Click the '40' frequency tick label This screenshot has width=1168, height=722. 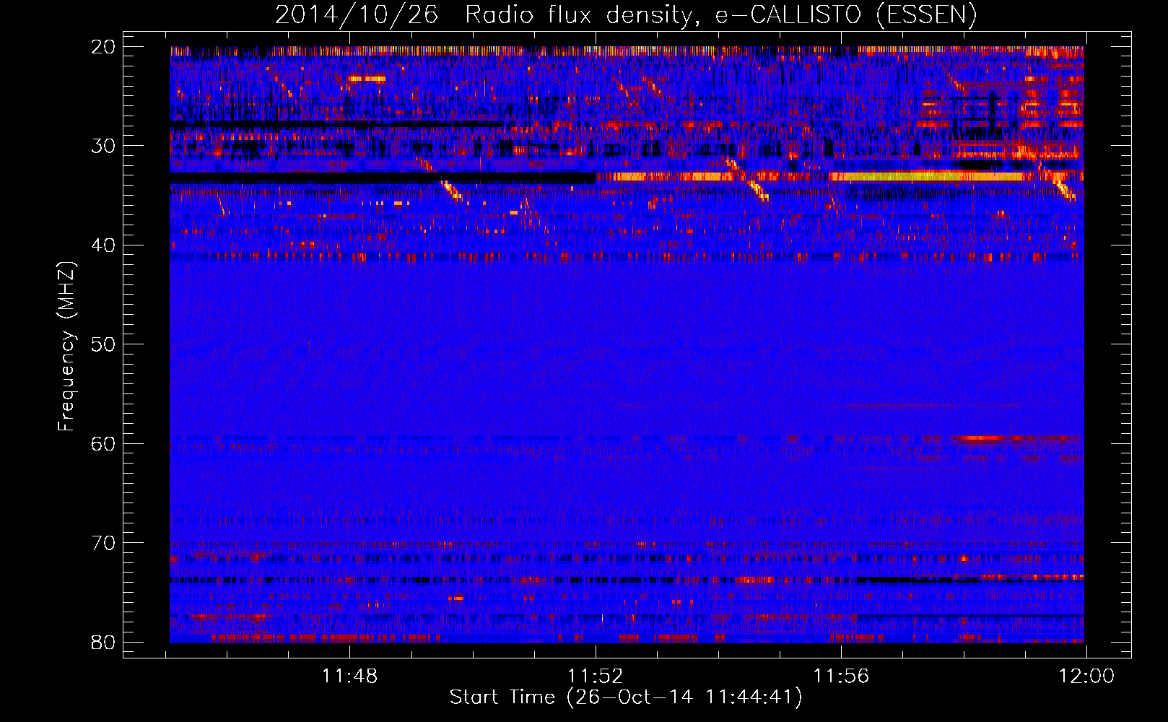[103, 245]
